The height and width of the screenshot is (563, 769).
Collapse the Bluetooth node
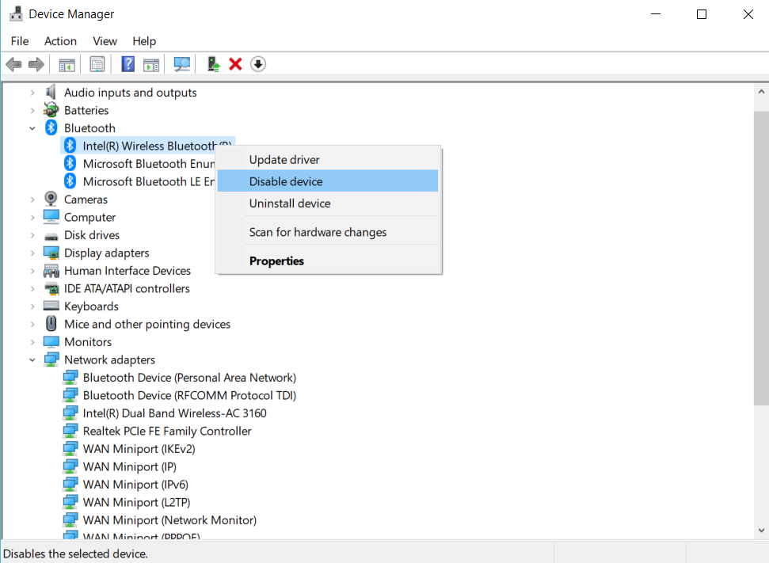click(32, 128)
